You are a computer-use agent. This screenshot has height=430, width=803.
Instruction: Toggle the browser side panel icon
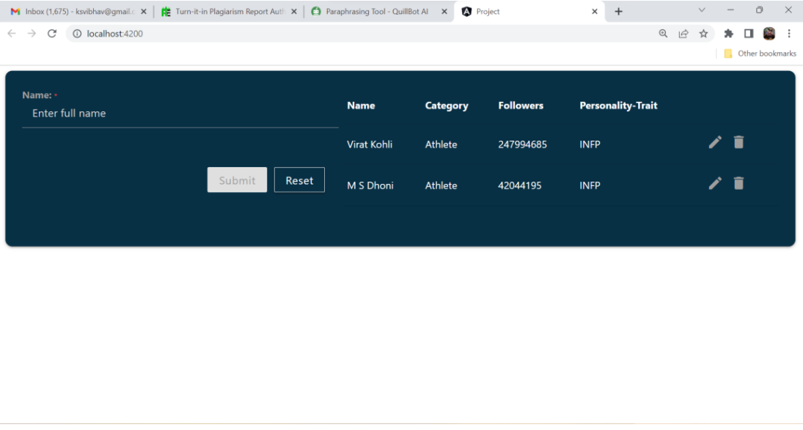point(749,34)
